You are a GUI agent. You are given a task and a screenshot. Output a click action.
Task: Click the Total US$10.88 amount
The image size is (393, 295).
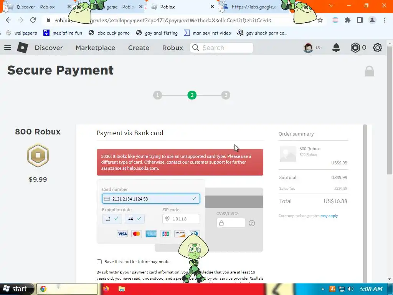(335, 201)
